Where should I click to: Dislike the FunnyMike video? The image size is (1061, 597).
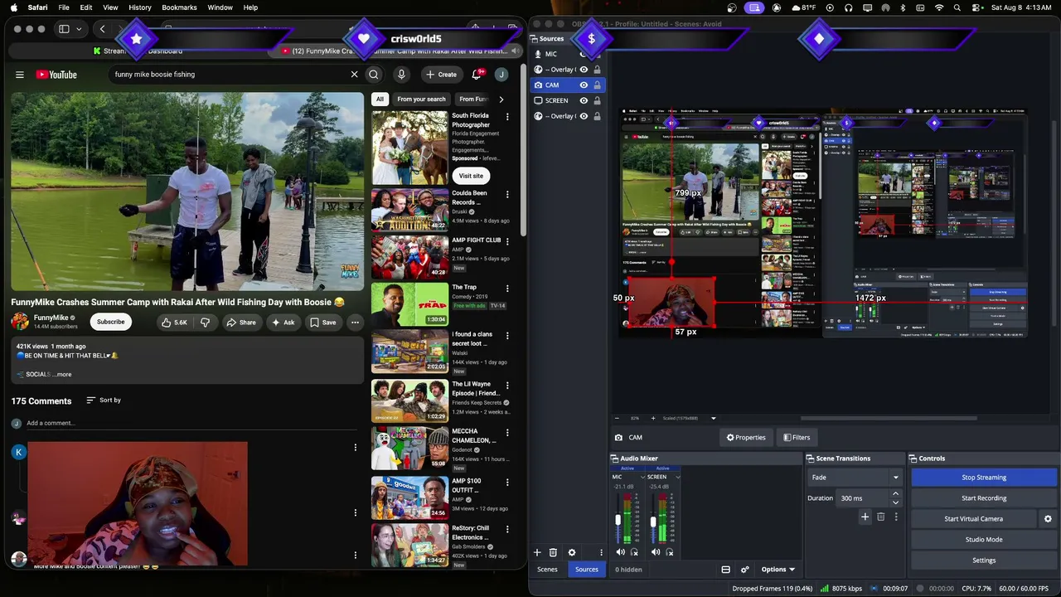coord(205,322)
